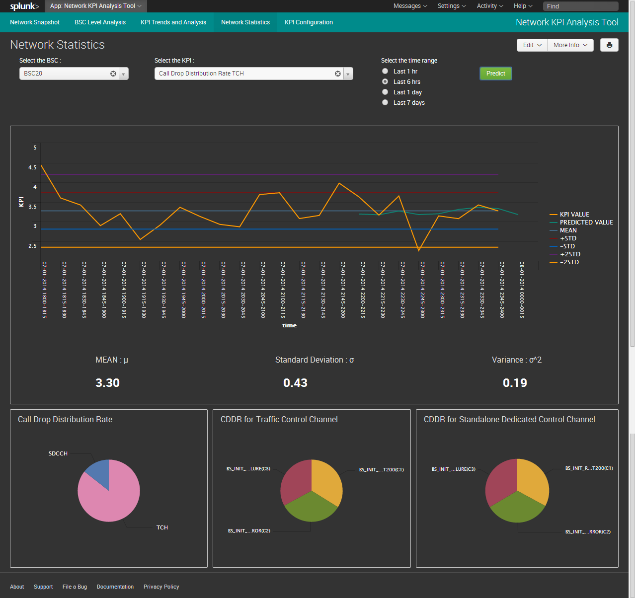Open the Support footer link
This screenshot has height=598, width=635.
click(43, 587)
